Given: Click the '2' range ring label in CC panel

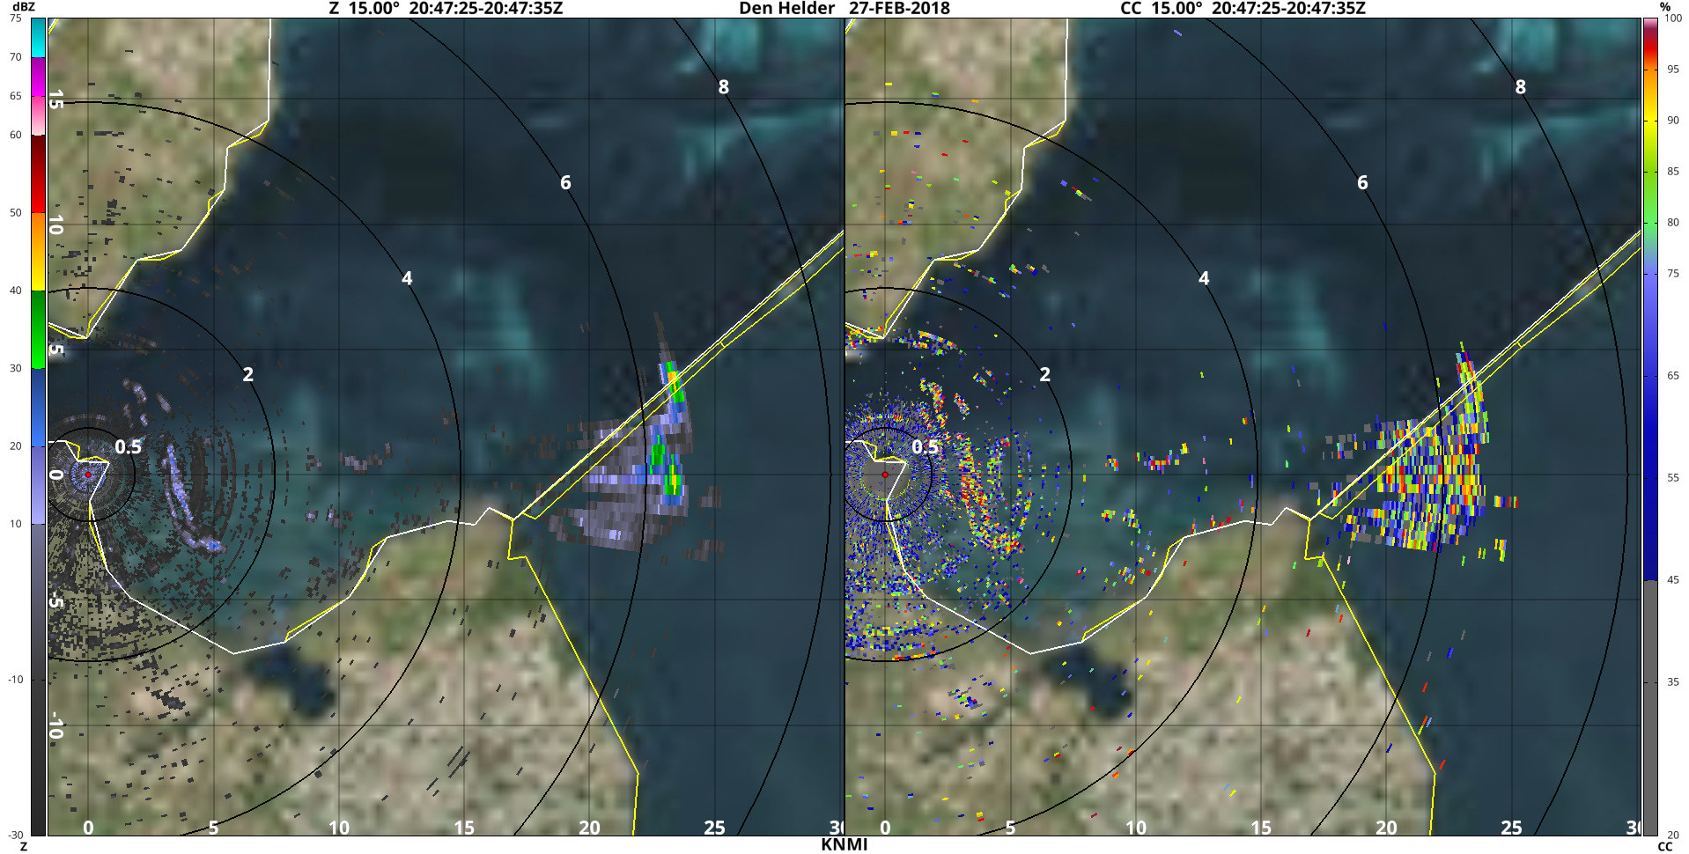Looking at the screenshot, I should pyautogui.click(x=1045, y=374).
